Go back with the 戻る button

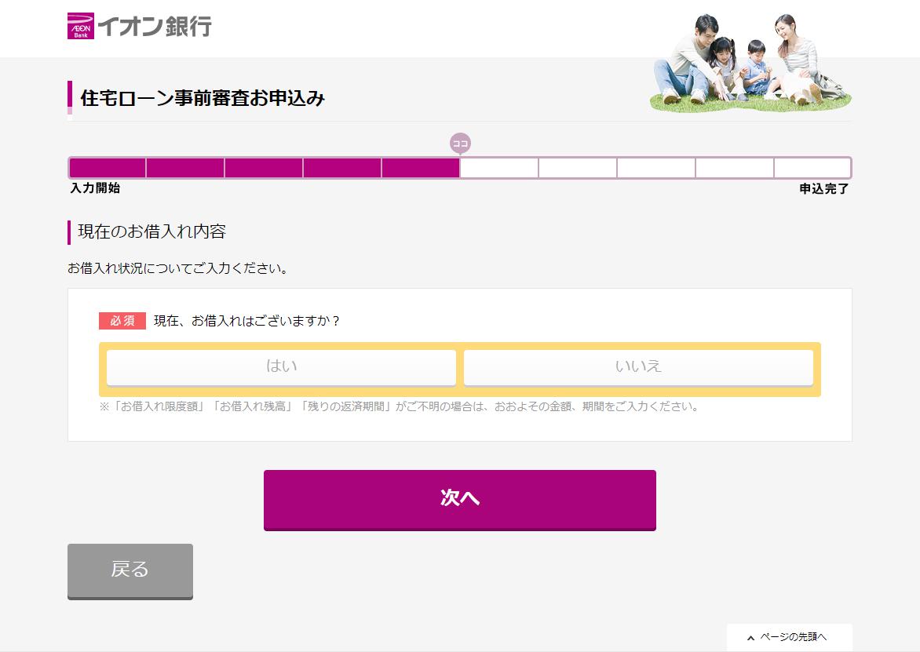pos(130,570)
